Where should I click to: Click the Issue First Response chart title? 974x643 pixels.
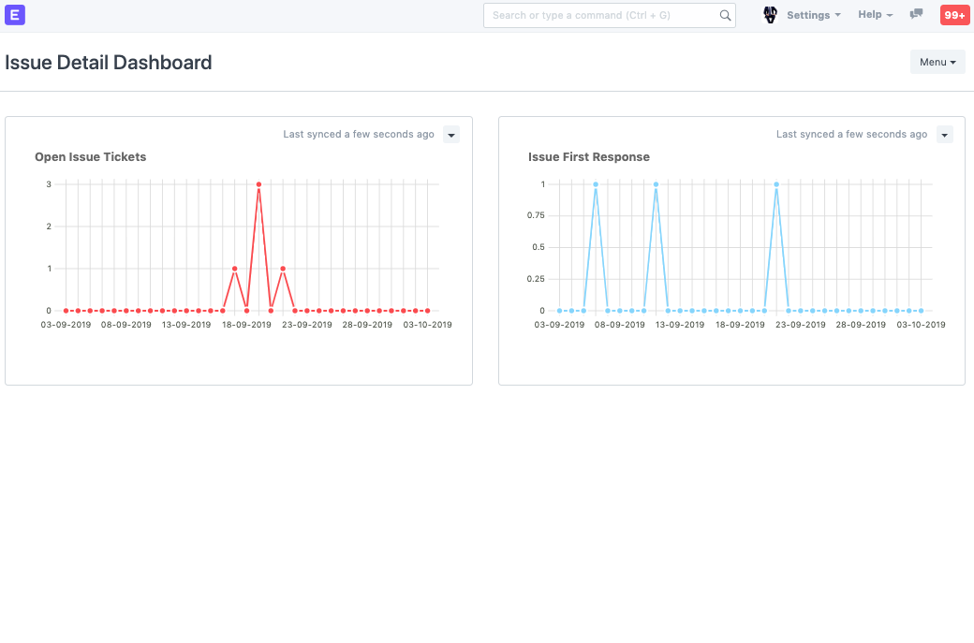[x=589, y=157]
